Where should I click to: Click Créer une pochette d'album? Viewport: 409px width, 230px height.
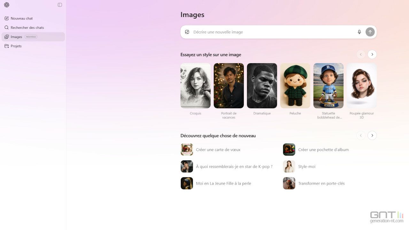[x=323, y=149]
